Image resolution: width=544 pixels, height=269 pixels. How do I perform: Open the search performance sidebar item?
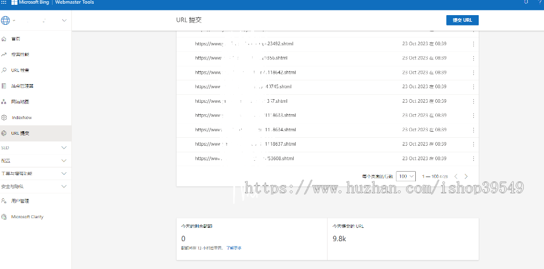pos(36,54)
